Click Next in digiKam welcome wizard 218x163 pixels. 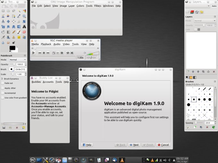click(134, 145)
